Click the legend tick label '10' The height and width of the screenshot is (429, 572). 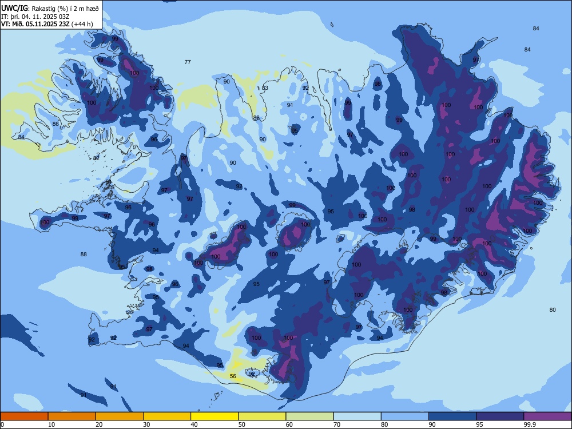point(51,424)
